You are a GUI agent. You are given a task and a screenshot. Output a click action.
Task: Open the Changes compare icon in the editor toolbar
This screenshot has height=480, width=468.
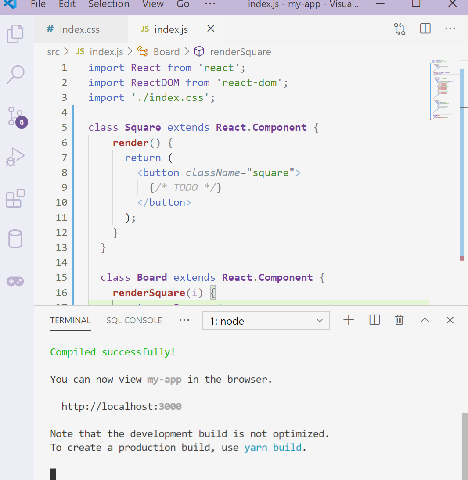pos(400,29)
